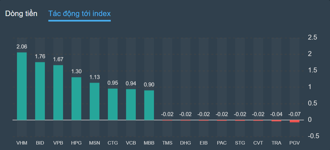Screen dimensions: 330x150
Task: Select the EIB ticker label
Action: pos(204,143)
